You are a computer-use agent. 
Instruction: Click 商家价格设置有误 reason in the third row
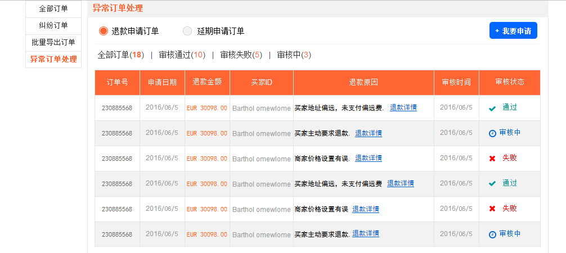click(x=322, y=159)
